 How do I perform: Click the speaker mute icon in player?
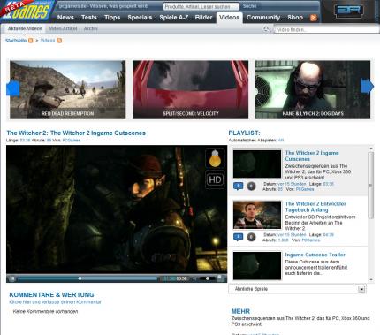tap(195, 278)
